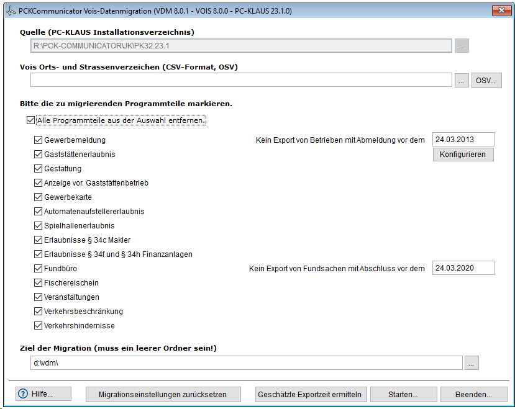Start migration with Starten button
This screenshot has width=515, height=409.
(403, 394)
